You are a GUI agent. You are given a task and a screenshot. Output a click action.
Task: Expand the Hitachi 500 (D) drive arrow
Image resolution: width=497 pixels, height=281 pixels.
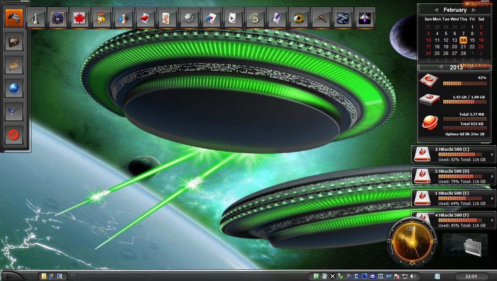(x=492, y=176)
